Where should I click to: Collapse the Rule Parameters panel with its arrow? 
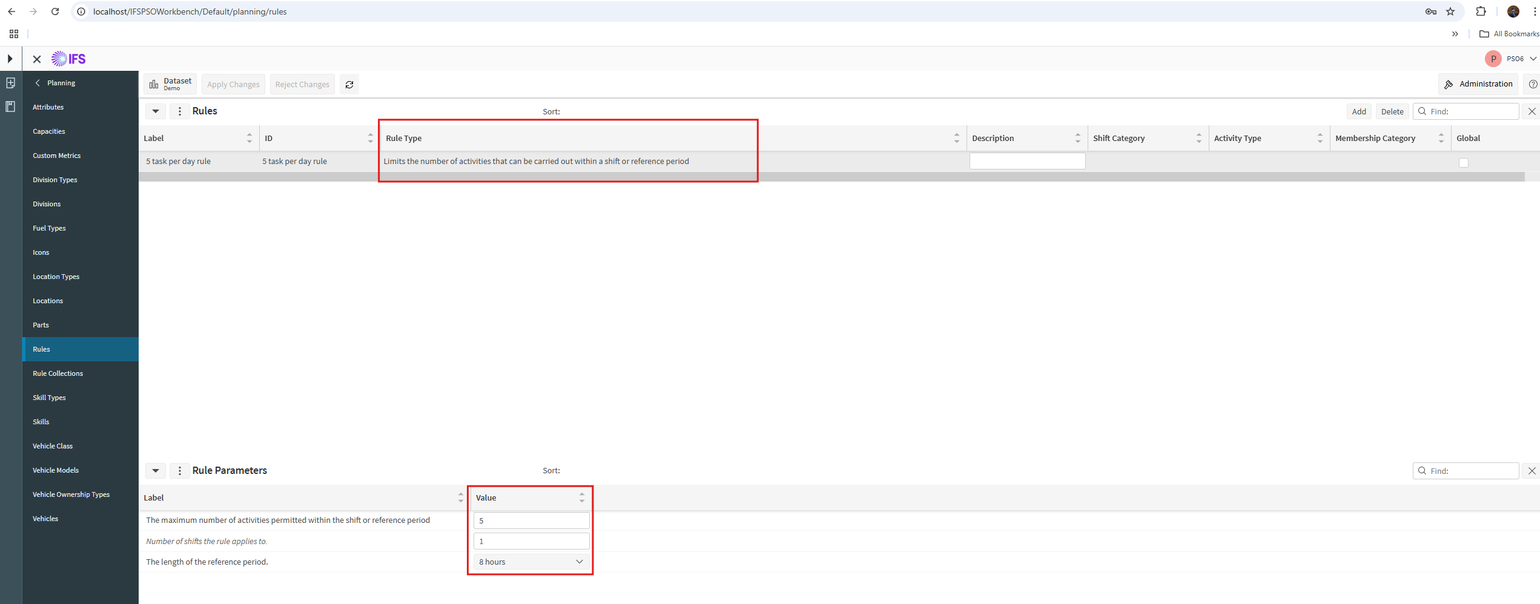[156, 471]
